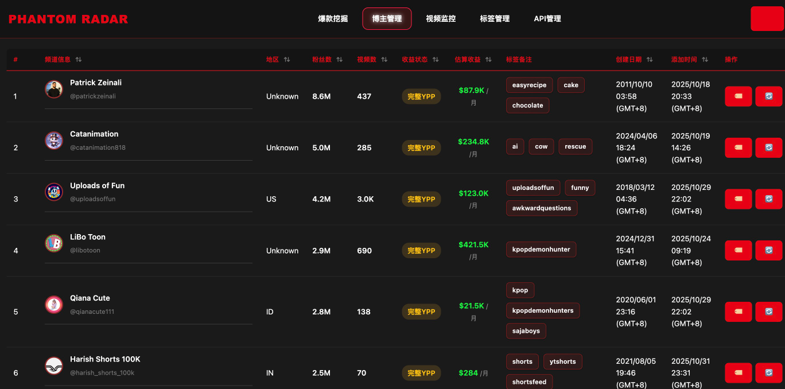785x389 pixels.
Task: Click the sync icon in Catanimation's row
Action: coord(768,147)
